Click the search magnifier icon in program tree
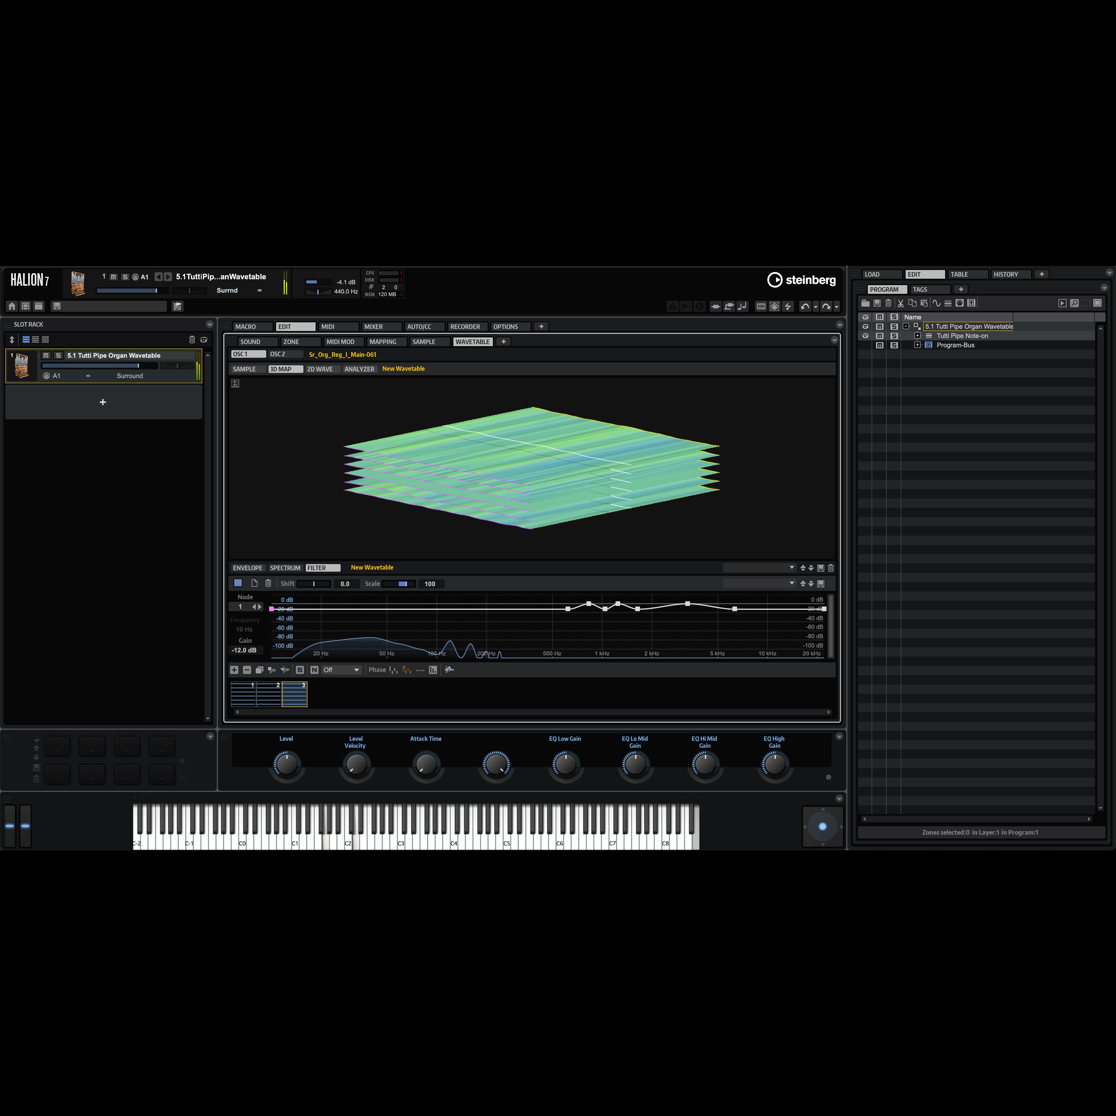1116x1116 pixels. pyautogui.click(x=1074, y=303)
